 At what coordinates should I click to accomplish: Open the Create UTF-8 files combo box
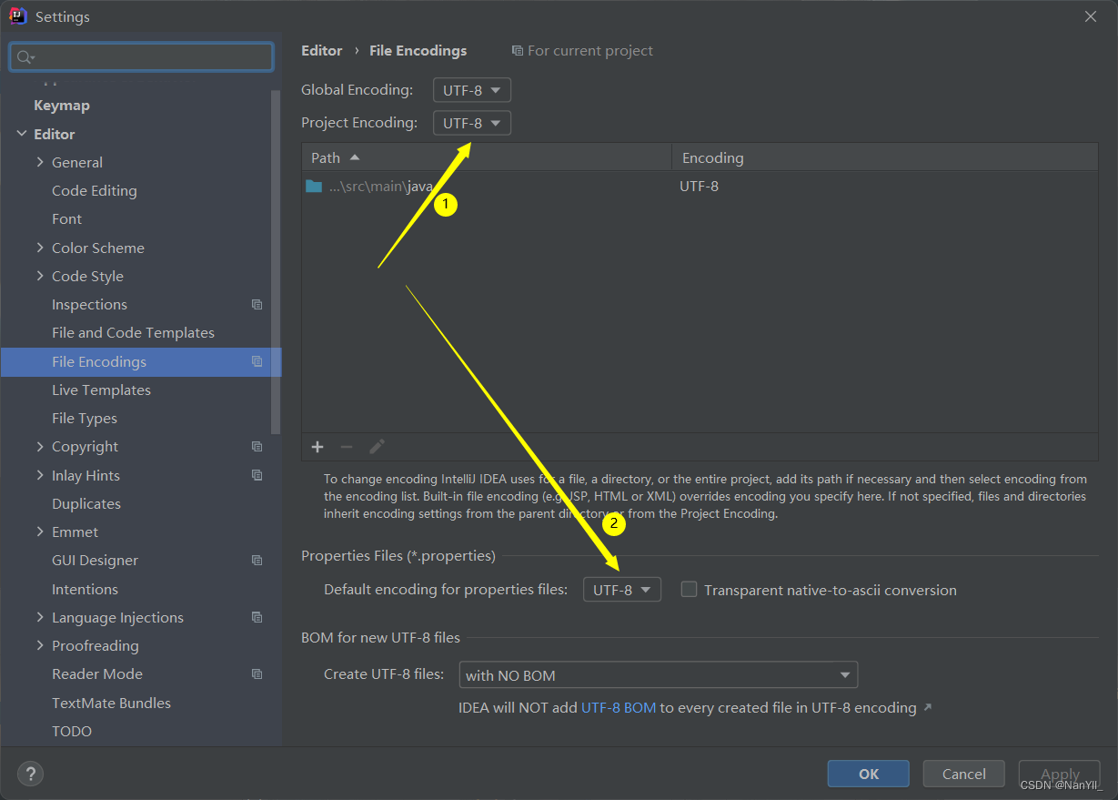pos(659,675)
